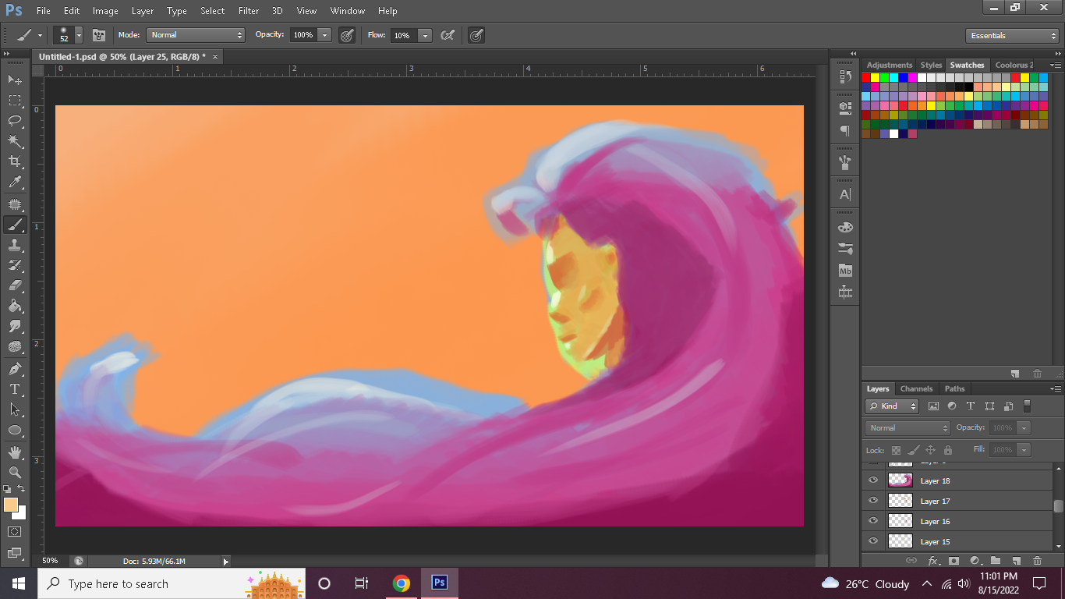Delete layer using trash icon

point(1037,560)
